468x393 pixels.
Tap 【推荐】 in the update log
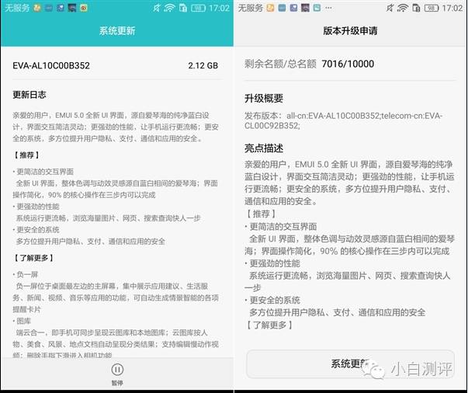(27, 155)
